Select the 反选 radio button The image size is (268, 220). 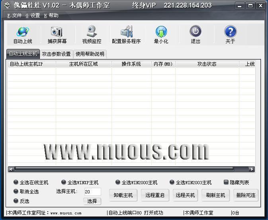pyautogui.click(x=16, y=201)
